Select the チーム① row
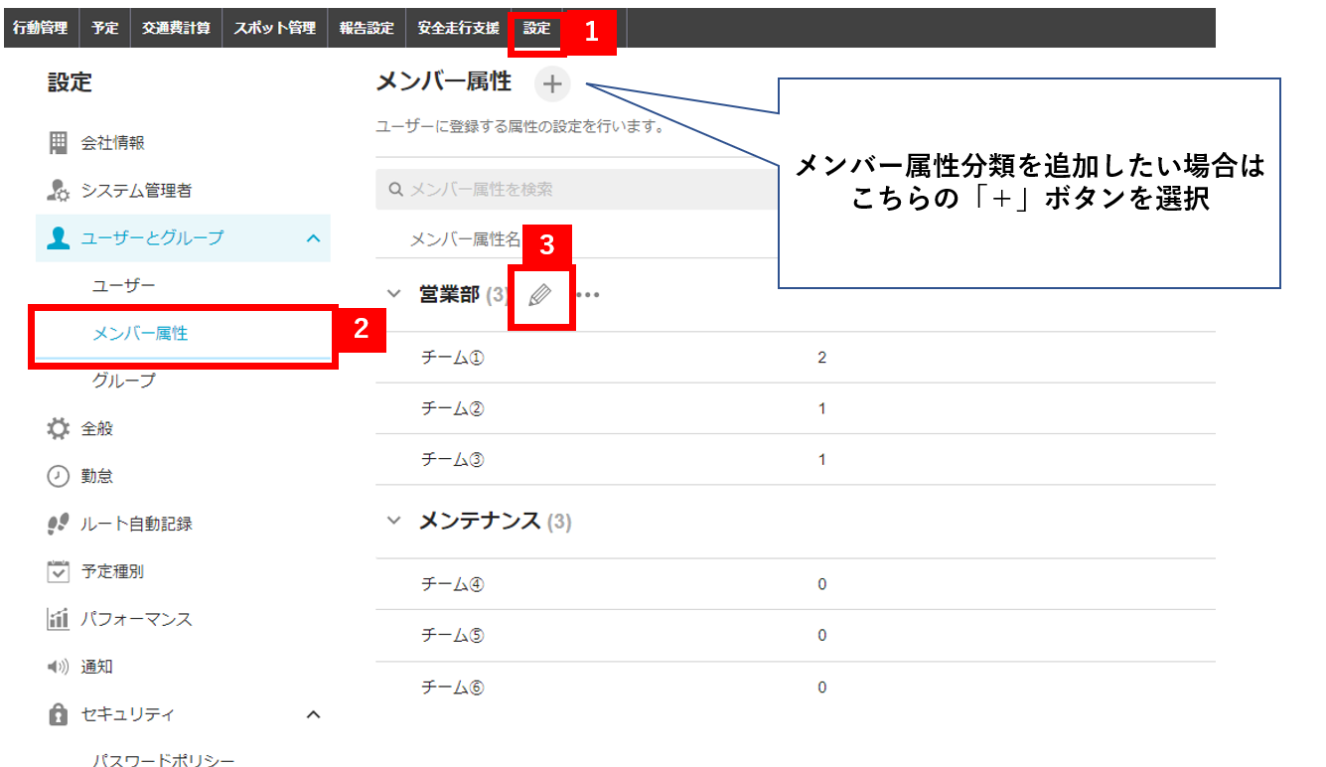Screen dimensions: 1326x767 [x=796, y=358]
